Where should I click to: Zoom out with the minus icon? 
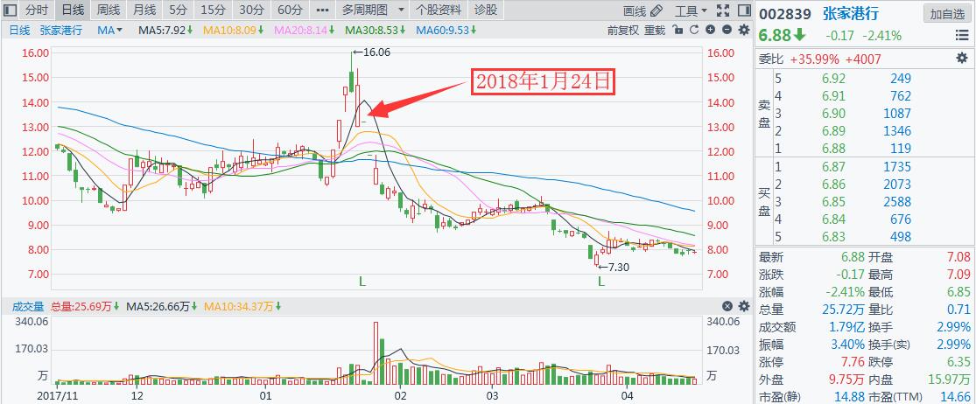[x=727, y=30]
